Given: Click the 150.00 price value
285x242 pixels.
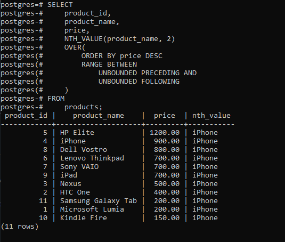Looking at the screenshot, I should [167, 218].
